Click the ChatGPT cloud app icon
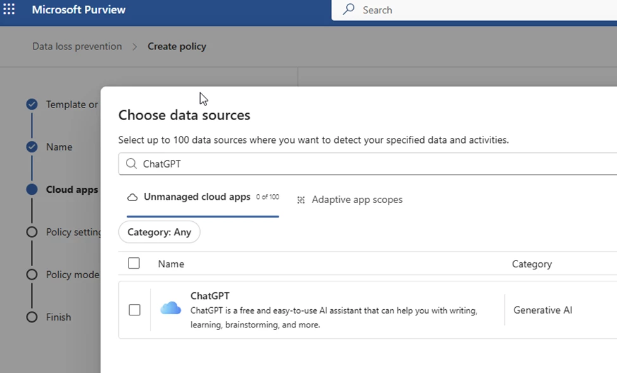The image size is (617, 373). 170,309
